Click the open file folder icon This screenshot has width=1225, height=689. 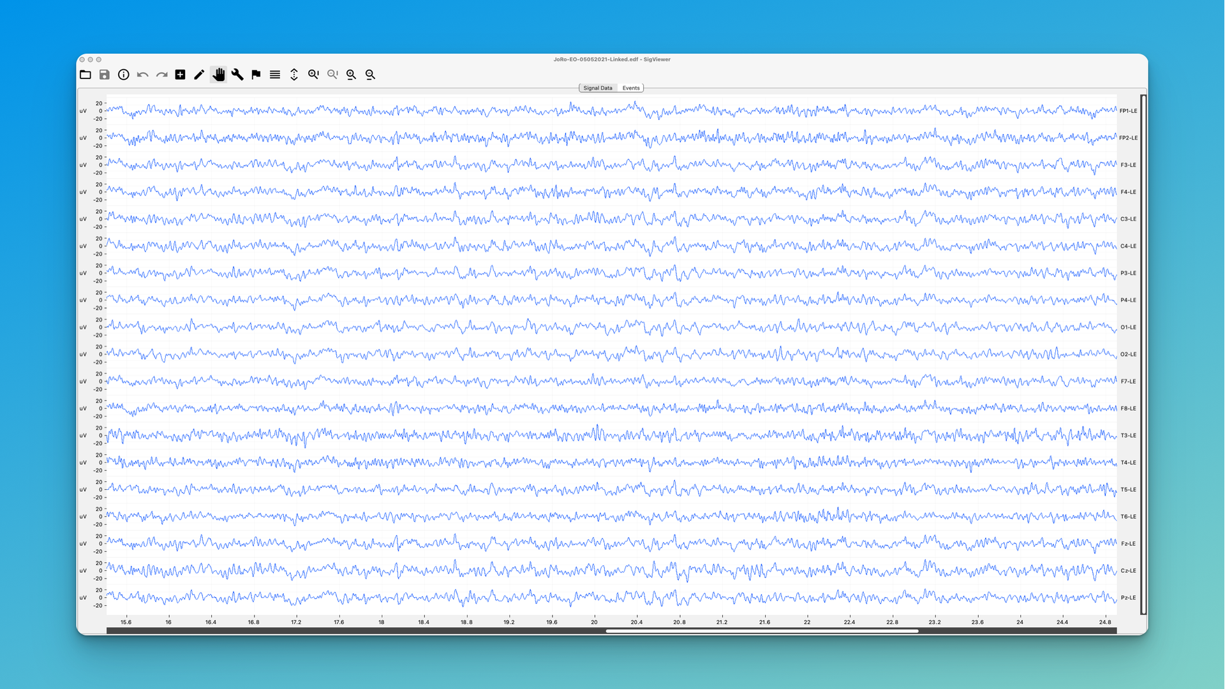click(85, 75)
